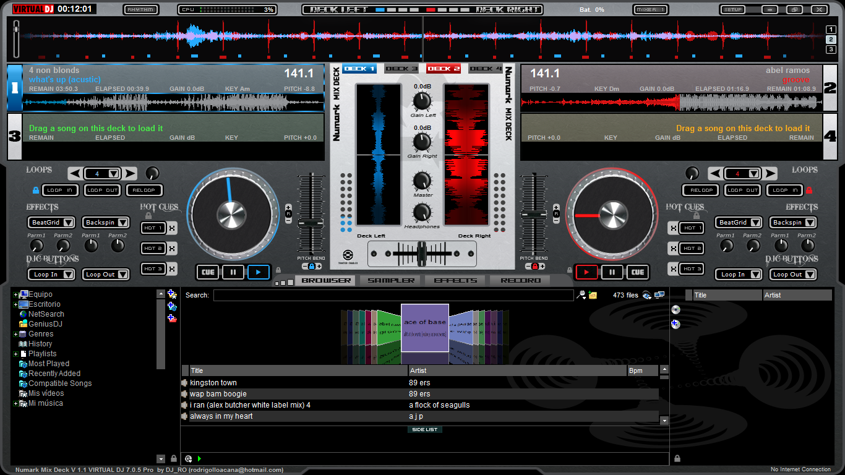The height and width of the screenshot is (475, 845).
Task: Decrease loop length on left deck
Action: pyautogui.click(x=75, y=174)
